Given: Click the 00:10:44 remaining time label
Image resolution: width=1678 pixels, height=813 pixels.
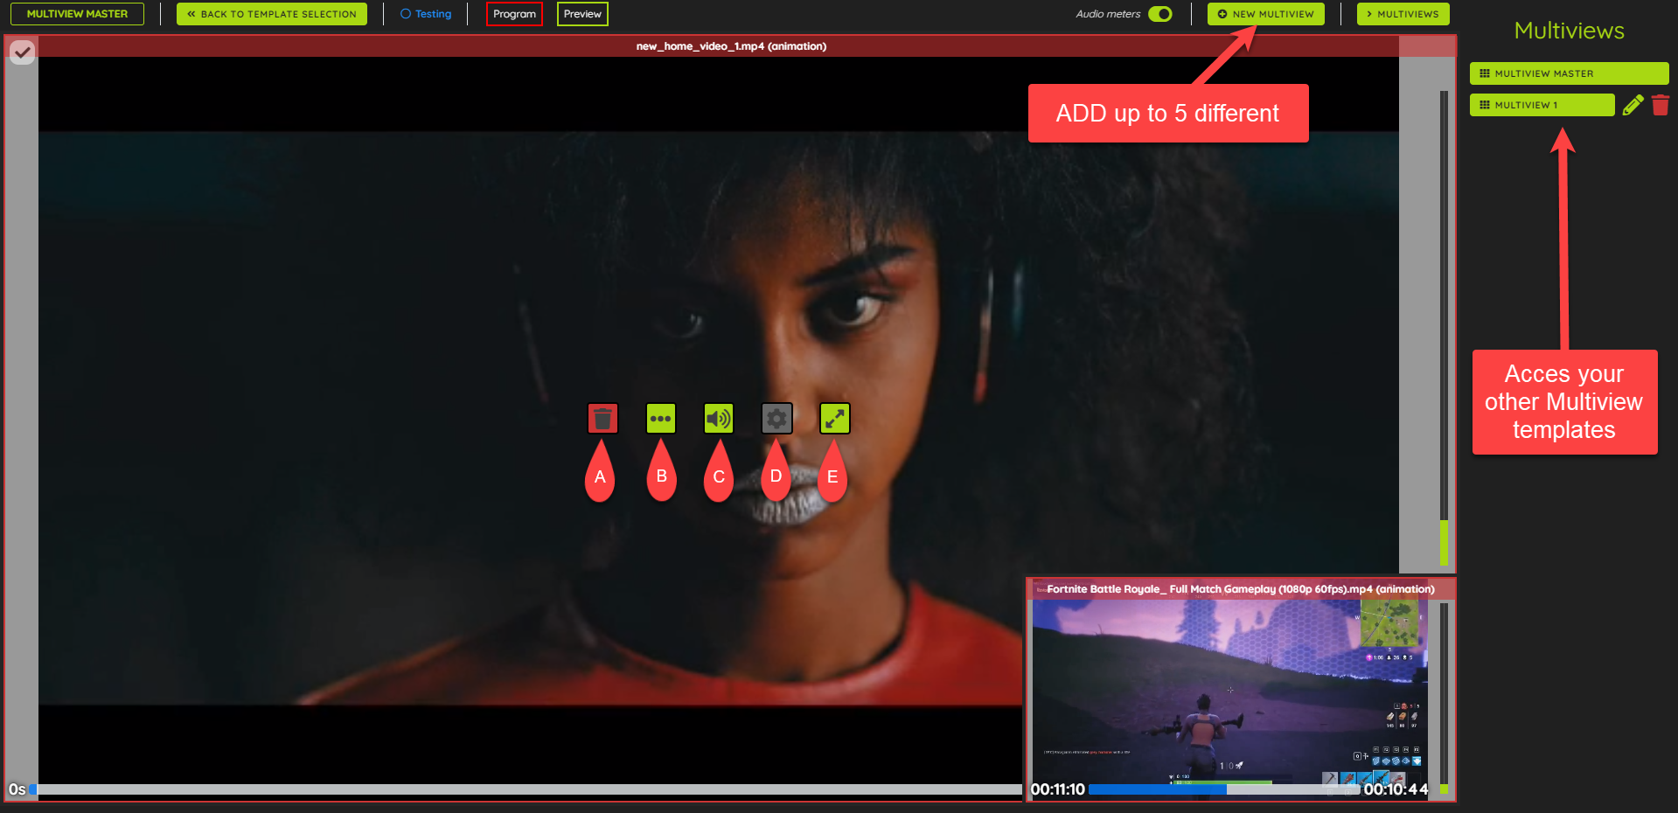Looking at the screenshot, I should tap(1396, 789).
